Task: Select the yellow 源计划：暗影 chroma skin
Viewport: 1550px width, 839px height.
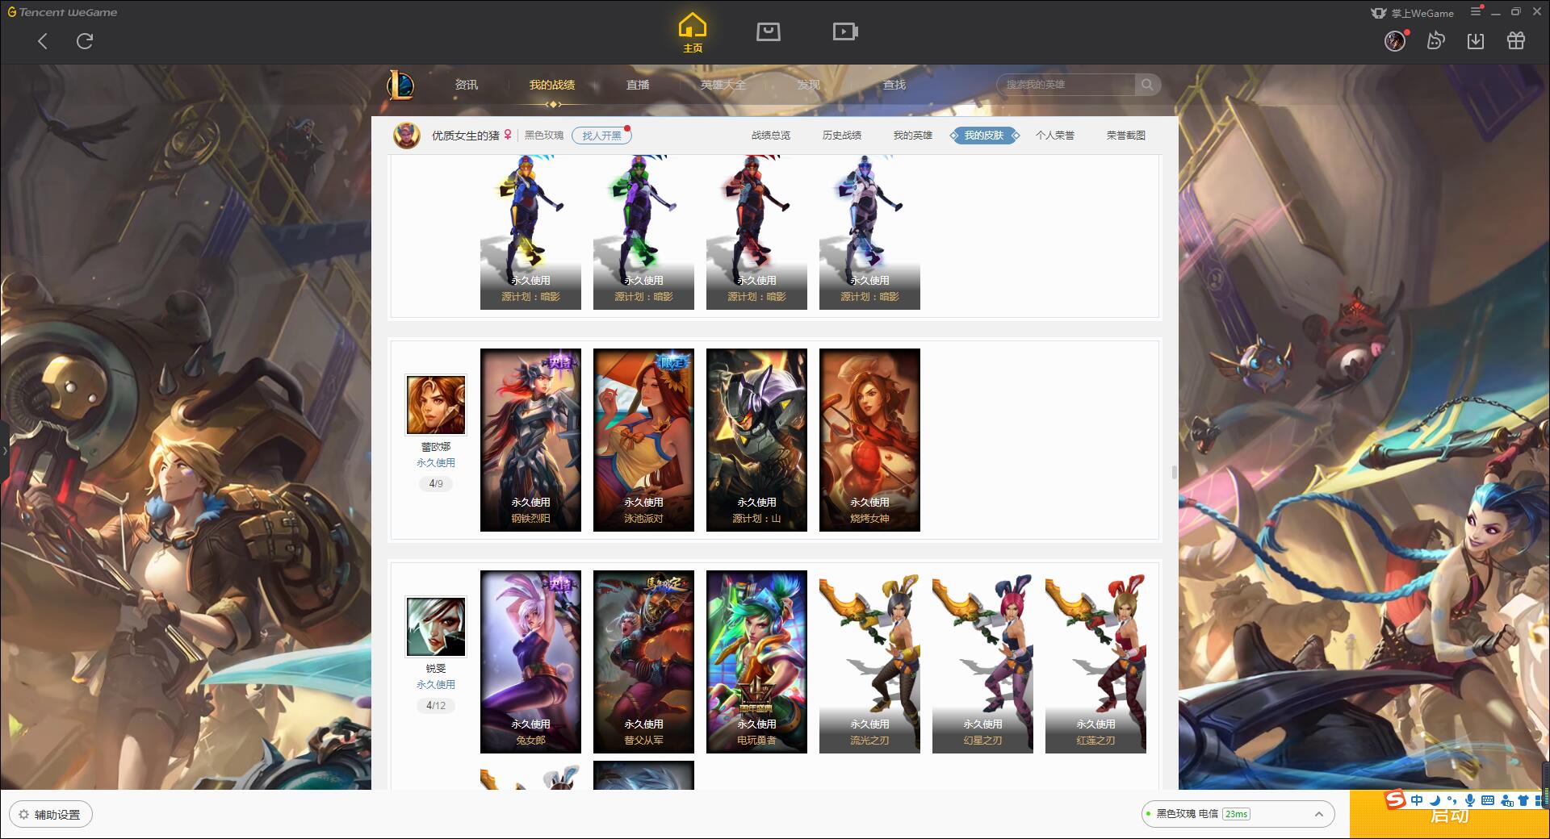Action: coord(530,232)
